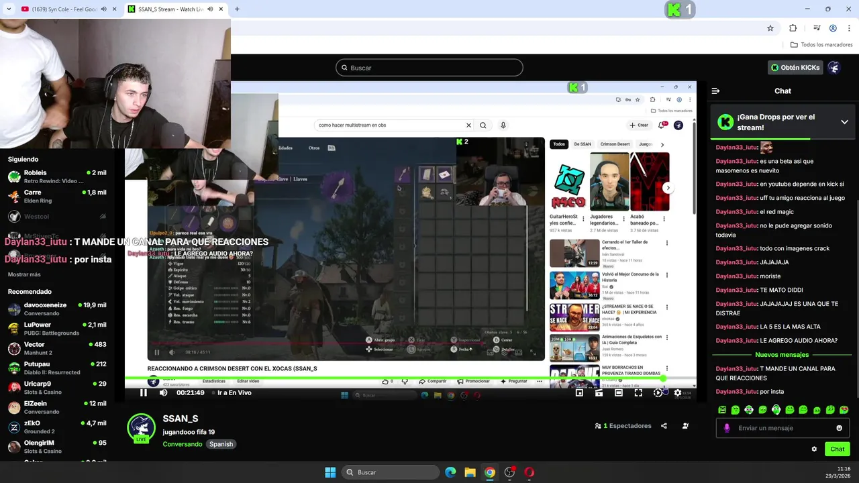
Task: Bookmark this page with the star
Action: click(770, 28)
